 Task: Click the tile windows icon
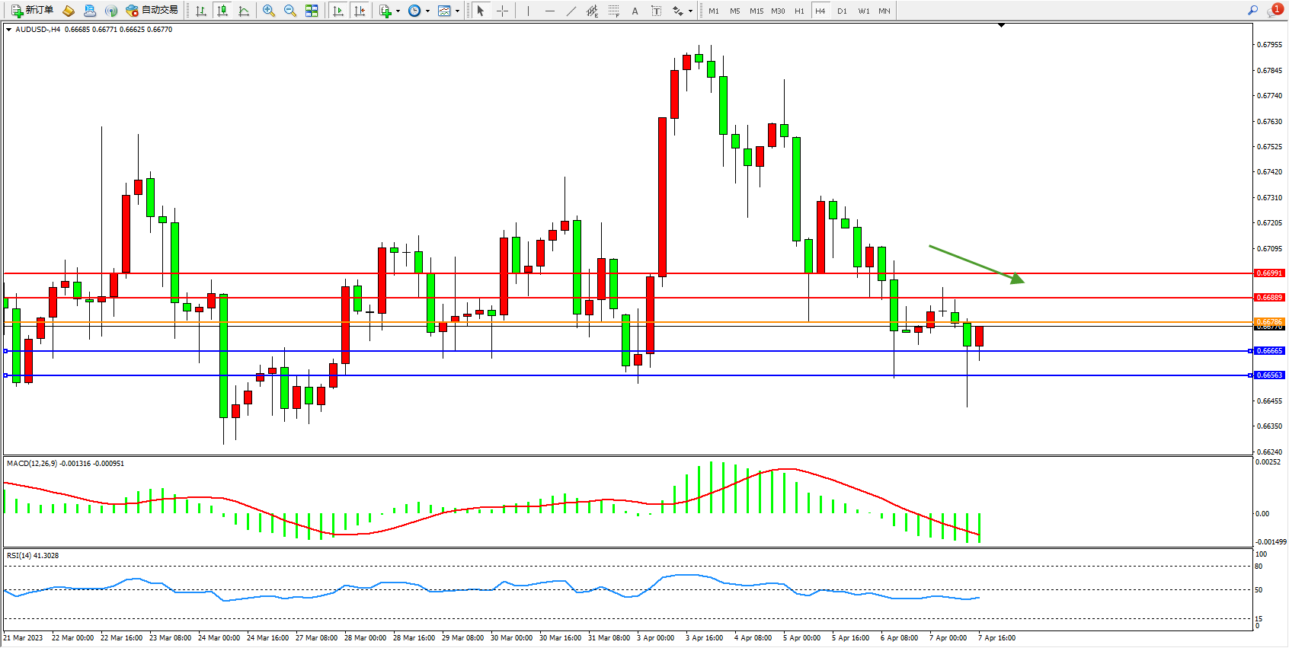(x=312, y=11)
